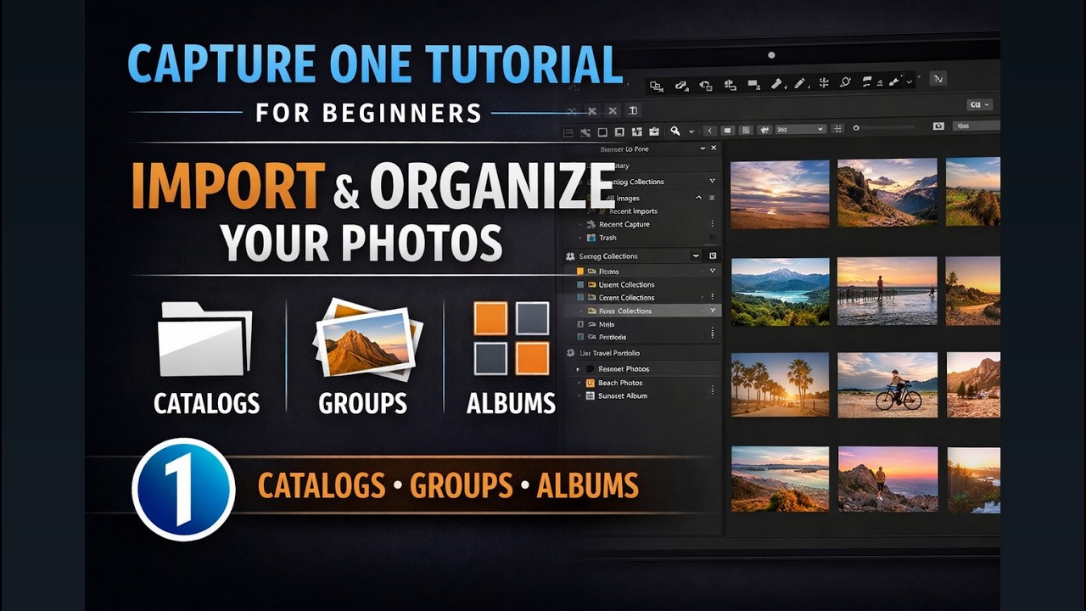Collapse the All Images caret
Screen dimensions: 1086x611
(698, 198)
